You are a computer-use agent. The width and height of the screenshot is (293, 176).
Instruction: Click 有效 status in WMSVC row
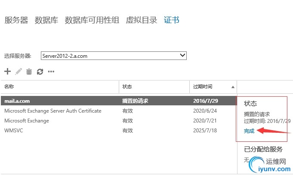[x=128, y=131]
